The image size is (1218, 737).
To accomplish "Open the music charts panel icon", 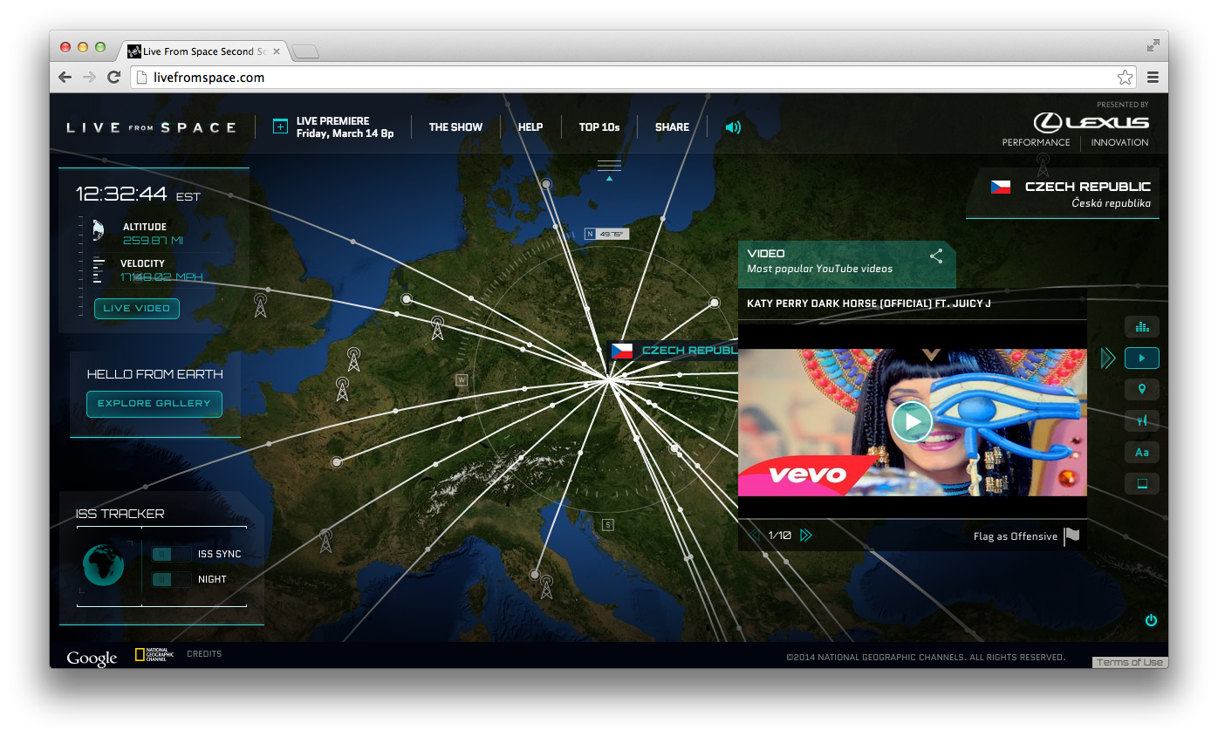I will pyautogui.click(x=1142, y=327).
